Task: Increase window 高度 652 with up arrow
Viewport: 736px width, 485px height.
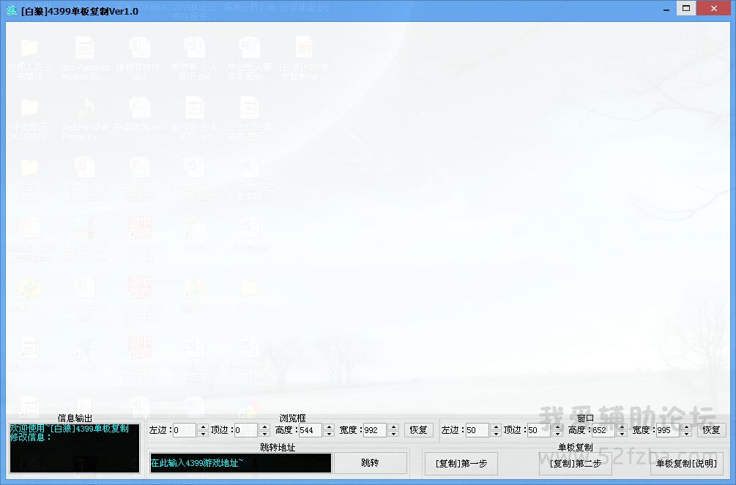Action: click(622, 426)
